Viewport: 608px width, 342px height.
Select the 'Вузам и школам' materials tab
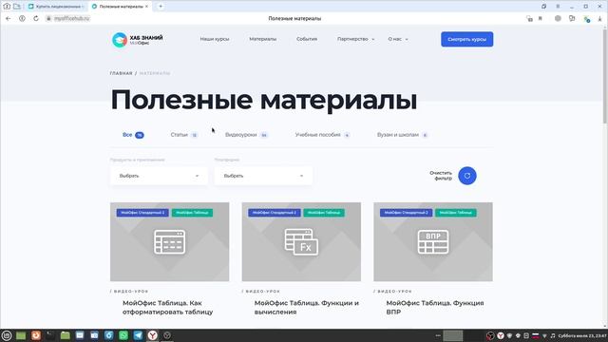click(402, 135)
